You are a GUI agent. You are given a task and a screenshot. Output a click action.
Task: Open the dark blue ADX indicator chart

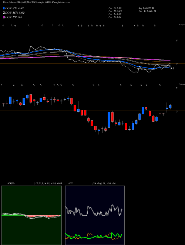point(95,215)
